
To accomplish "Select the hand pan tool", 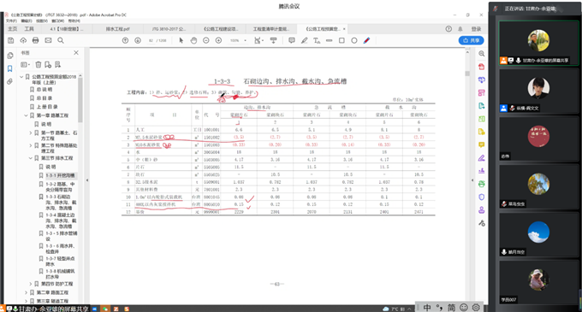I will click(x=193, y=40).
